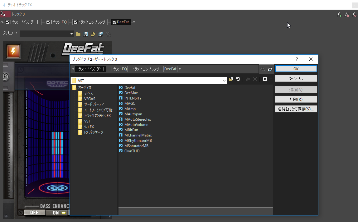
Task: Click 名前を付けて保存(S)... button
Action: pos(296,109)
